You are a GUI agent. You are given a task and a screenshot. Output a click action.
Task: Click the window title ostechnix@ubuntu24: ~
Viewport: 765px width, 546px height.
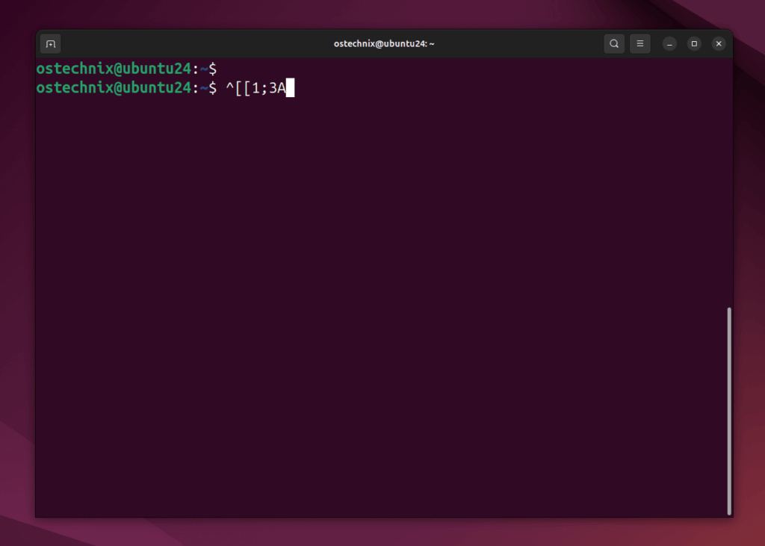pos(384,44)
